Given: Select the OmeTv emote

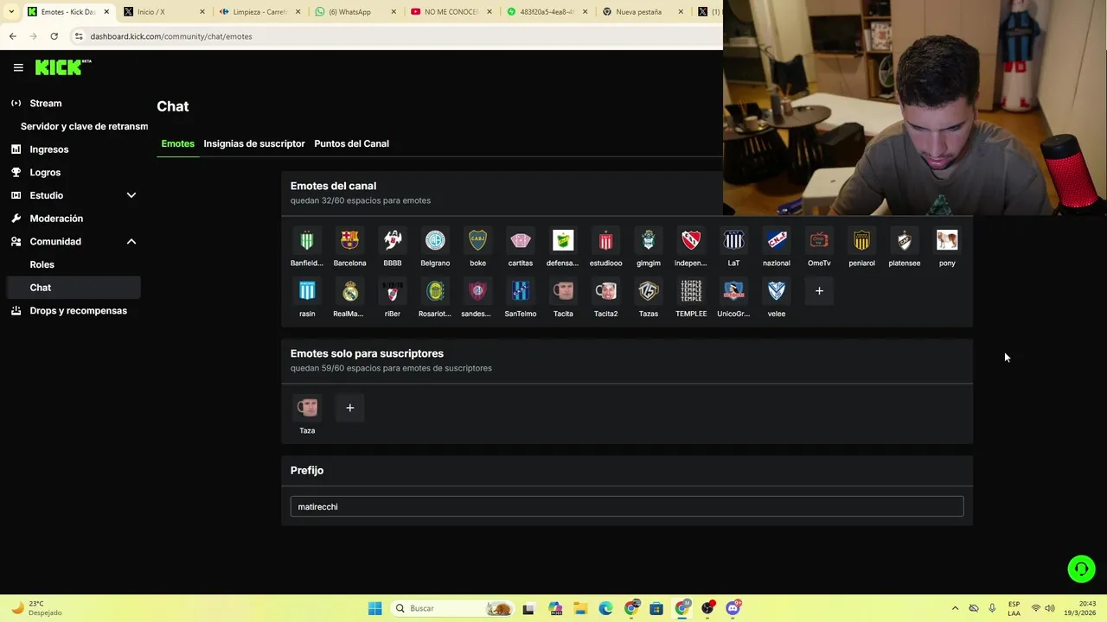Looking at the screenshot, I should click(x=819, y=240).
